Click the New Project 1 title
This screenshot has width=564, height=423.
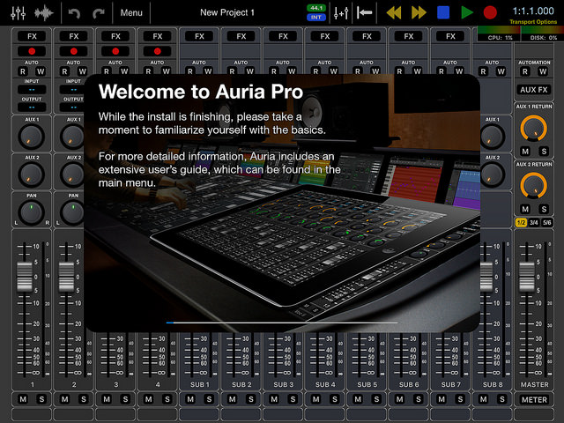coord(227,12)
